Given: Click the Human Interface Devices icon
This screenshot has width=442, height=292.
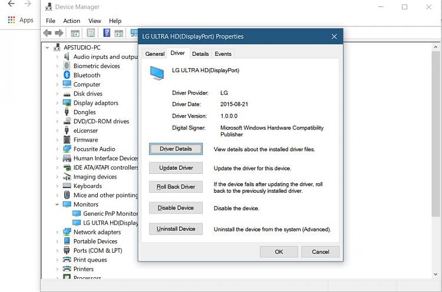Looking at the screenshot, I should (x=67, y=158).
